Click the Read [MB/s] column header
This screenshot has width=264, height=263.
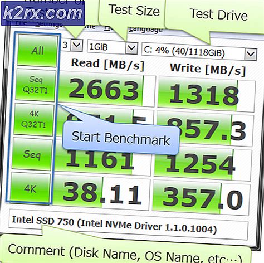(107, 65)
